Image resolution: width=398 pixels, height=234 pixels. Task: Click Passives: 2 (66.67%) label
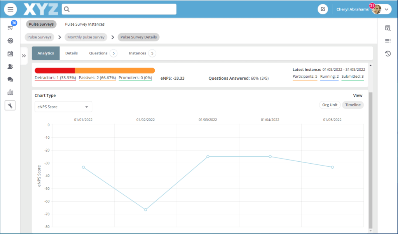pos(97,78)
